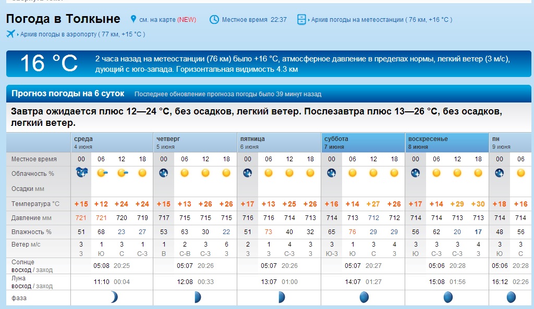Image resolution: width=534 pixels, height=309 pixels.
Task: Click the airplane icon for the airport archive
Action: pyautogui.click(x=11, y=34)
